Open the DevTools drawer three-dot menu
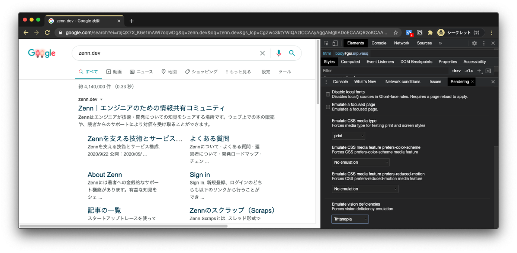 (x=326, y=81)
